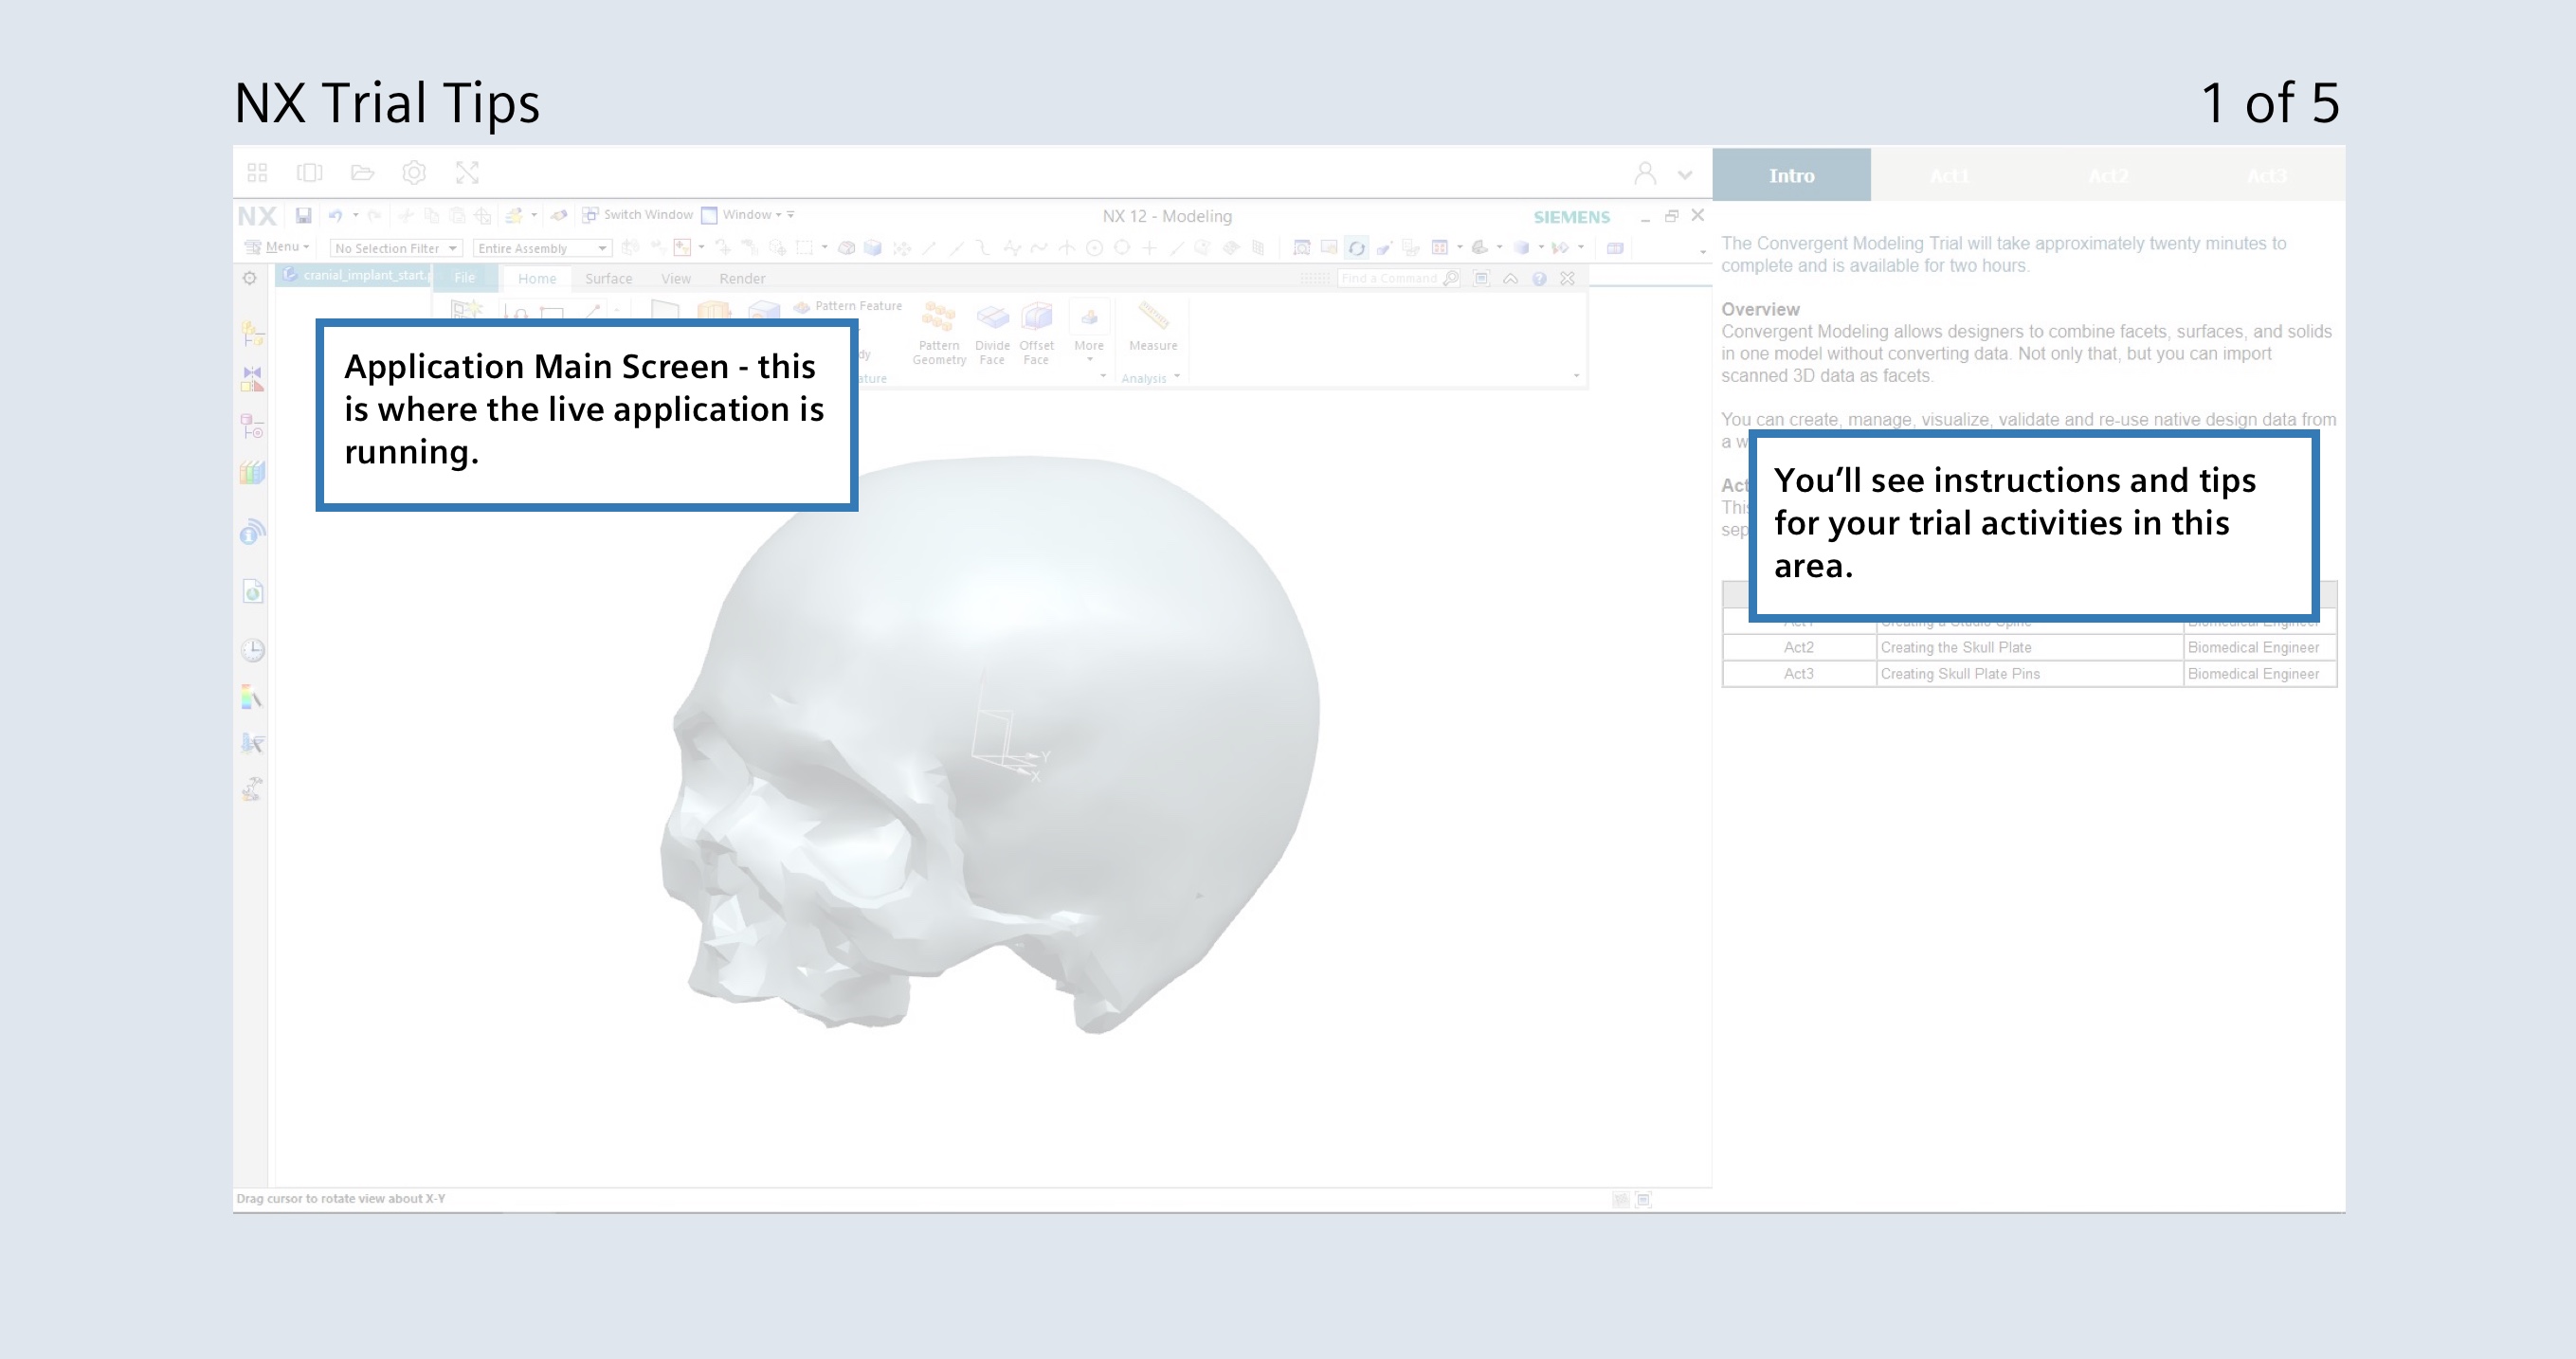Screen dimensions: 2576x1359
Task: Click the Overview heading text
Action: click(x=1760, y=310)
